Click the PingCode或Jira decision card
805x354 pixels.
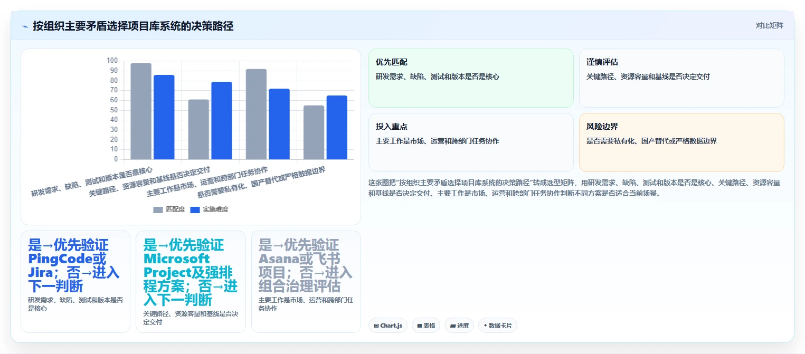tap(75, 282)
